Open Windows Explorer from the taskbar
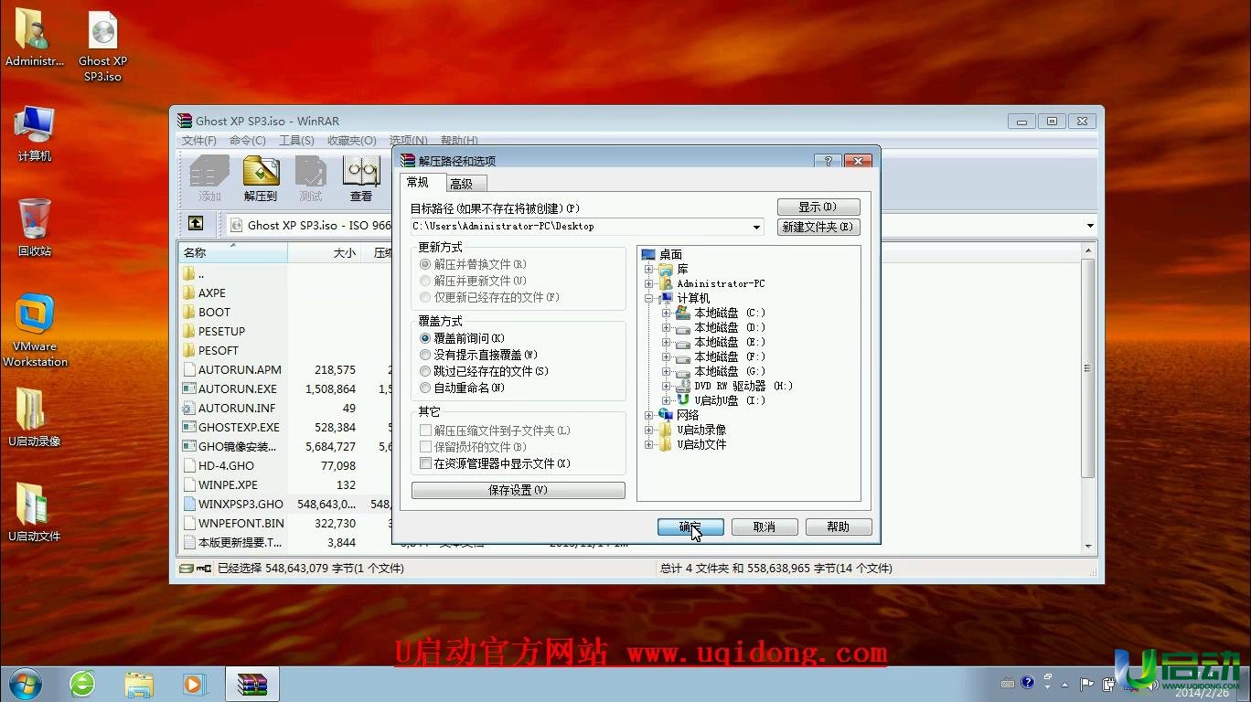 click(139, 684)
